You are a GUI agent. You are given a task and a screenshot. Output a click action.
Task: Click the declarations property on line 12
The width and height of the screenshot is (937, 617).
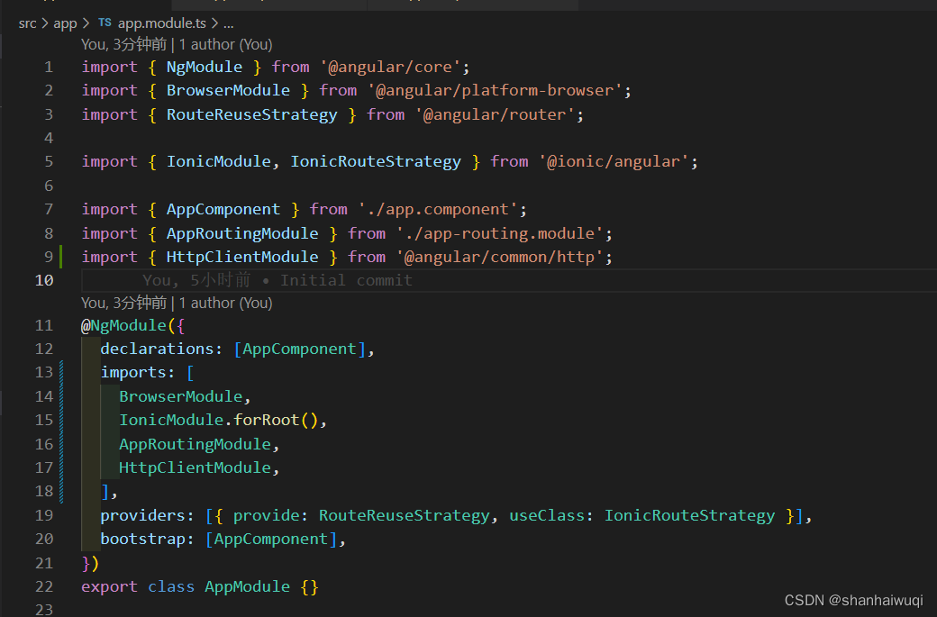click(x=147, y=348)
